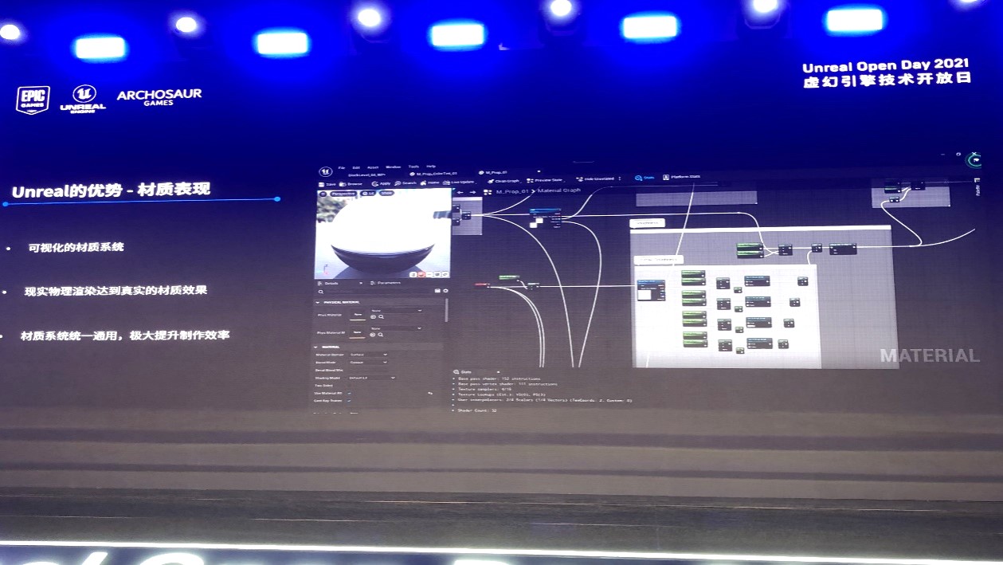The image size is (1003, 565).
Task: Save the material with Save button
Action: [x=328, y=183]
